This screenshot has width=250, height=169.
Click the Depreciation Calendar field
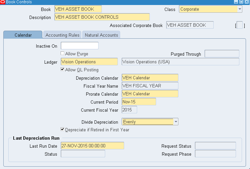pyautogui.click(x=150, y=78)
